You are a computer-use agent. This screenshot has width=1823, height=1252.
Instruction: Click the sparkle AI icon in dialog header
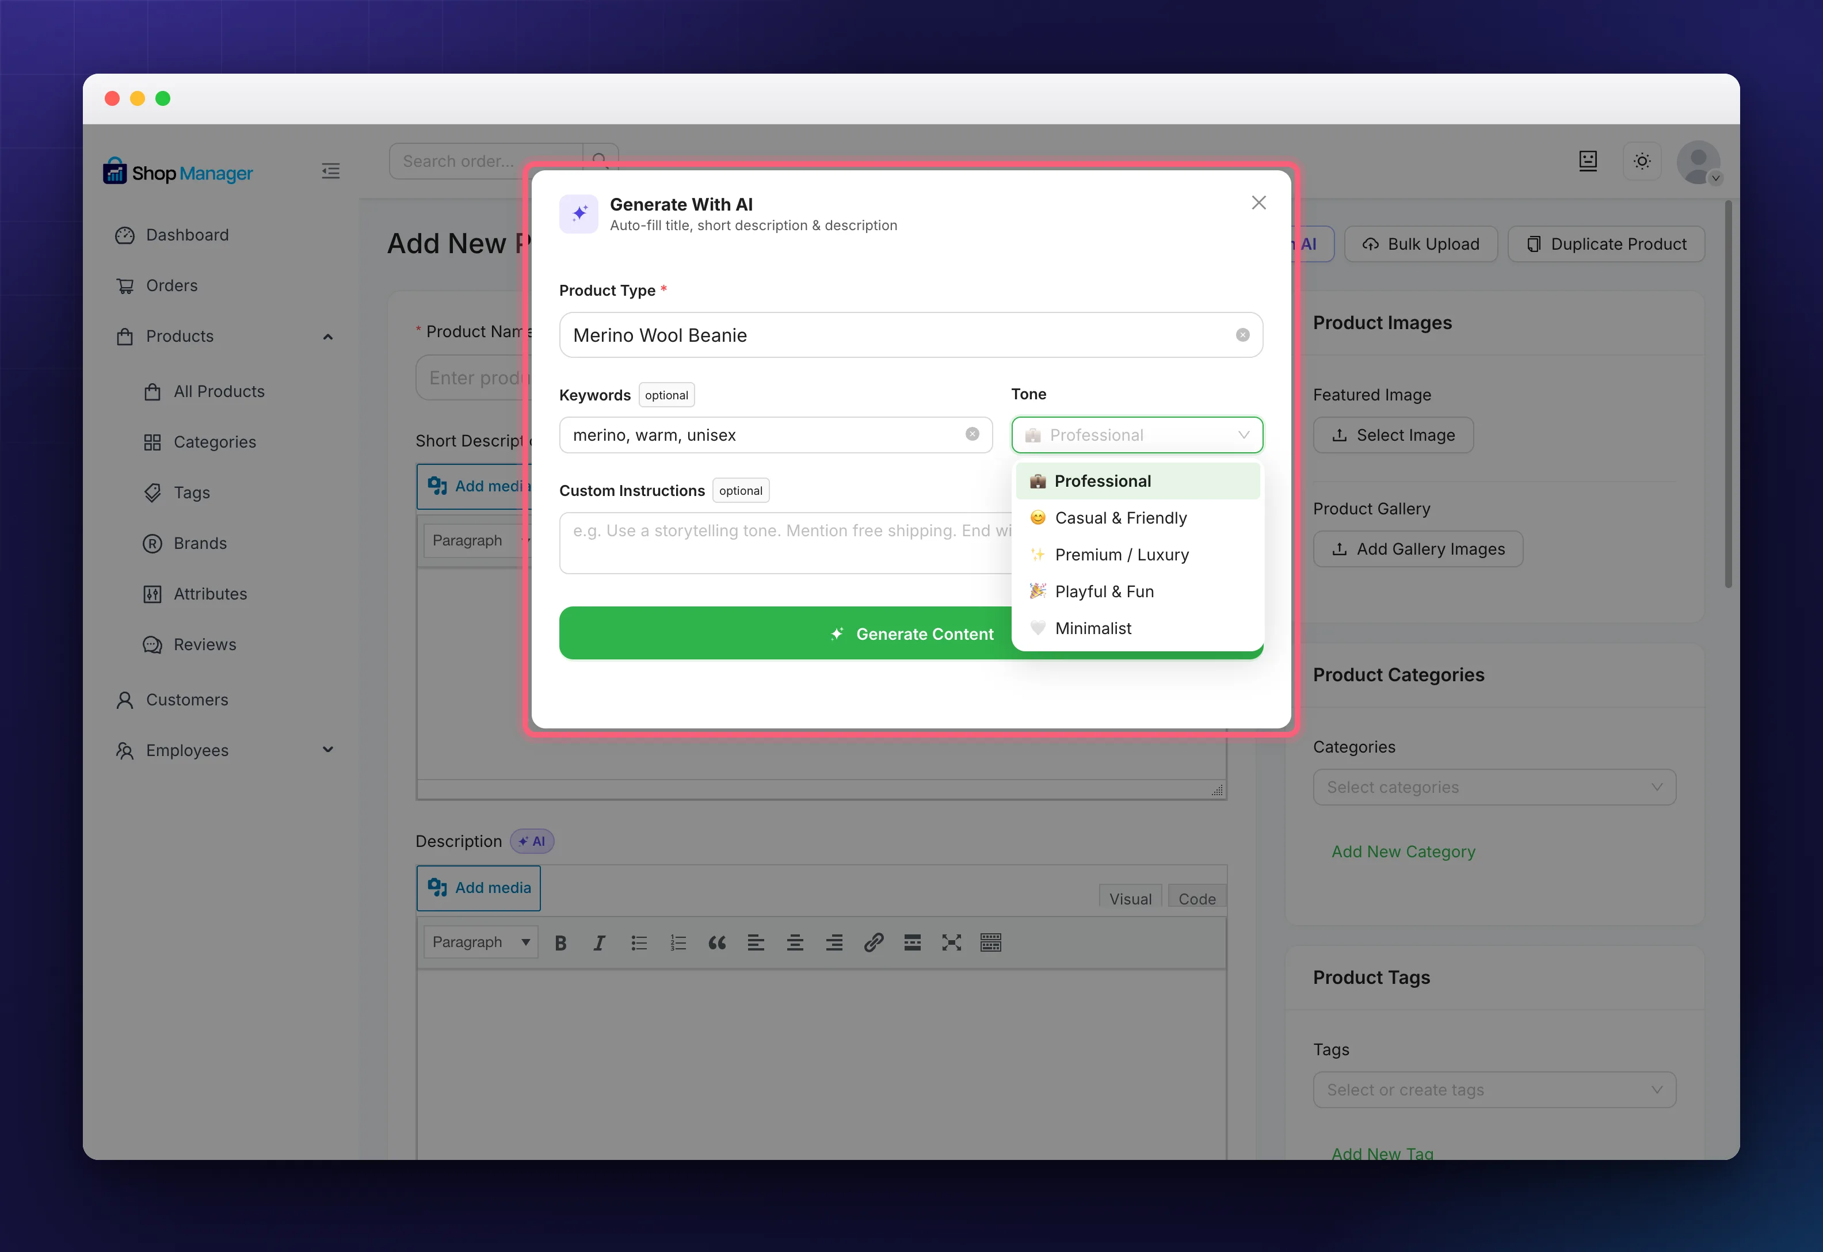click(579, 213)
